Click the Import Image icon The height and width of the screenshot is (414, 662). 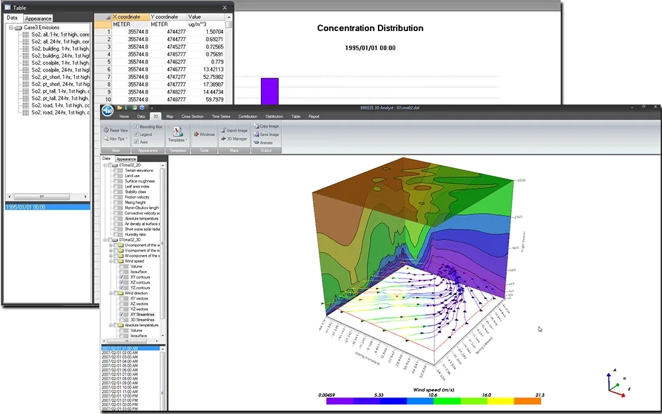click(x=223, y=130)
